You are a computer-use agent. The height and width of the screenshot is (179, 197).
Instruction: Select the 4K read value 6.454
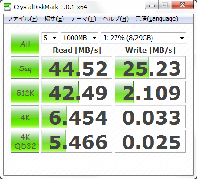point(77,117)
